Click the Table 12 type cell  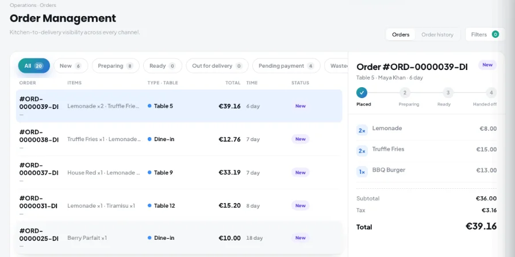tap(162, 205)
